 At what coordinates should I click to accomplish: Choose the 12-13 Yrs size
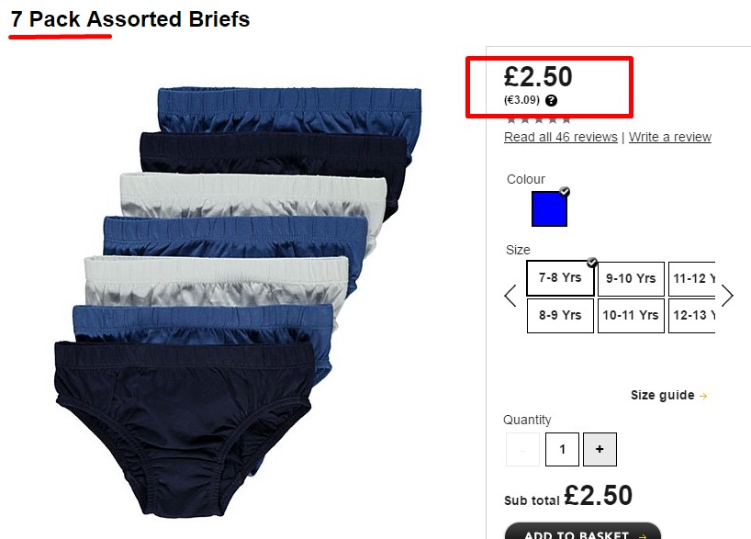(x=691, y=316)
